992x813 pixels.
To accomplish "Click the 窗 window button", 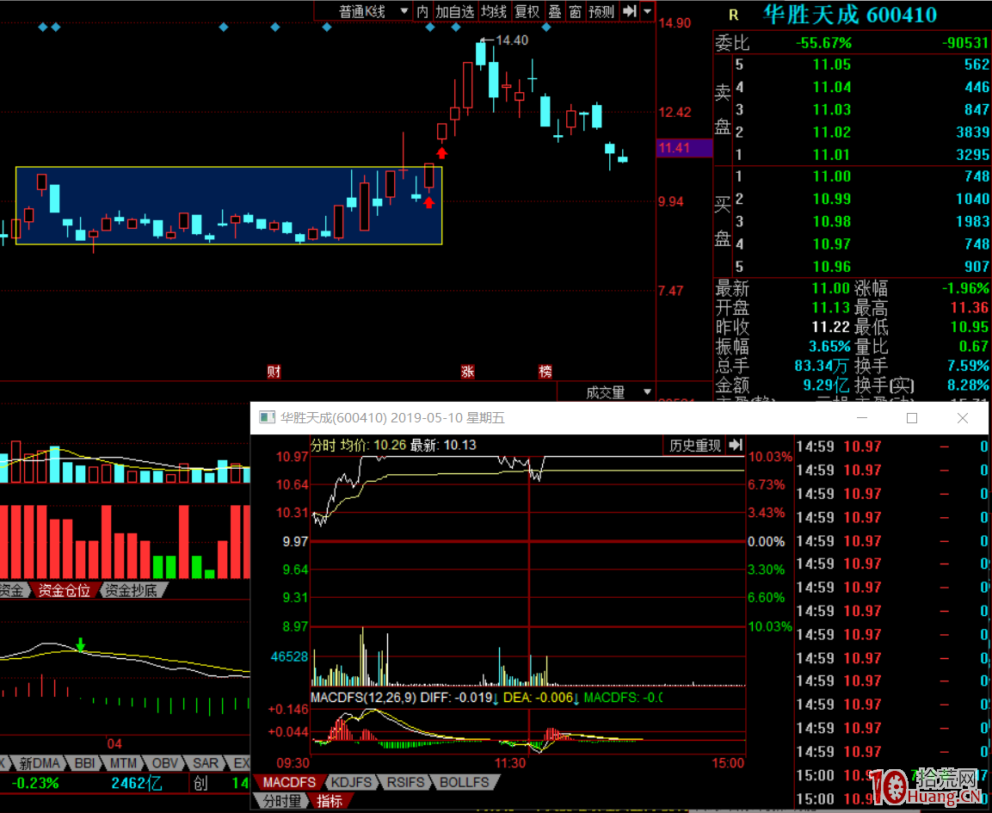I will click(575, 11).
